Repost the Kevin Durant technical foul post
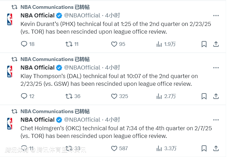This screenshot has height=157, width=236. tap(69, 44)
